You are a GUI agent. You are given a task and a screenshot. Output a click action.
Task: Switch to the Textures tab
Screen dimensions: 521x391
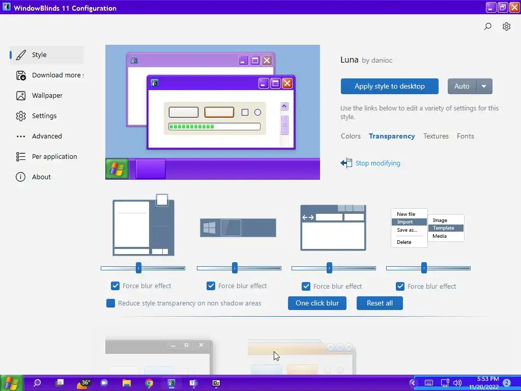pyautogui.click(x=436, y=136)
